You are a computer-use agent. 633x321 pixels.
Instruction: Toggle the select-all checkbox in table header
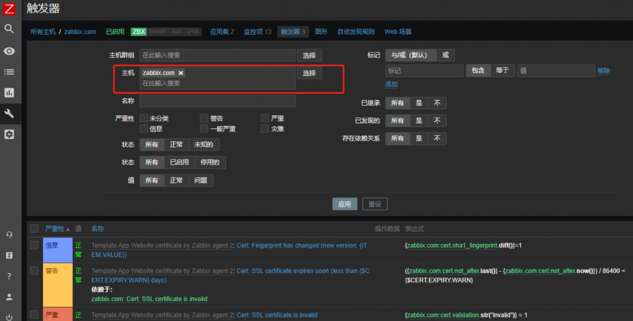(35, 228)
